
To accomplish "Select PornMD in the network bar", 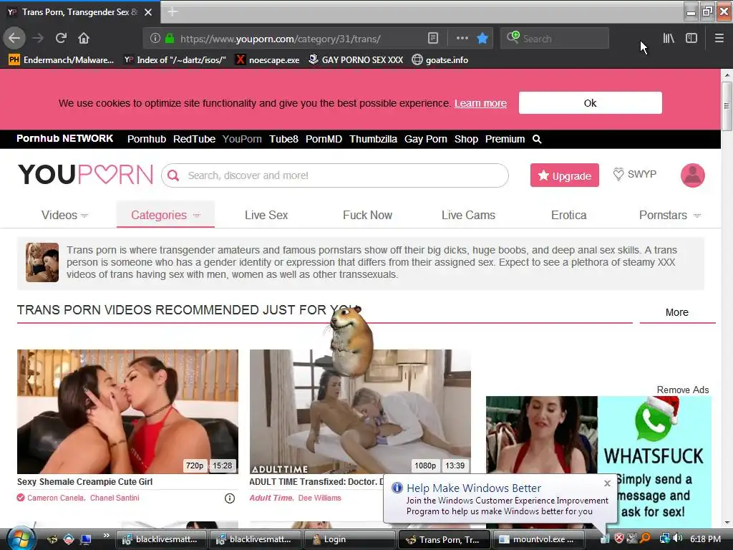I will tap(324, 139).
